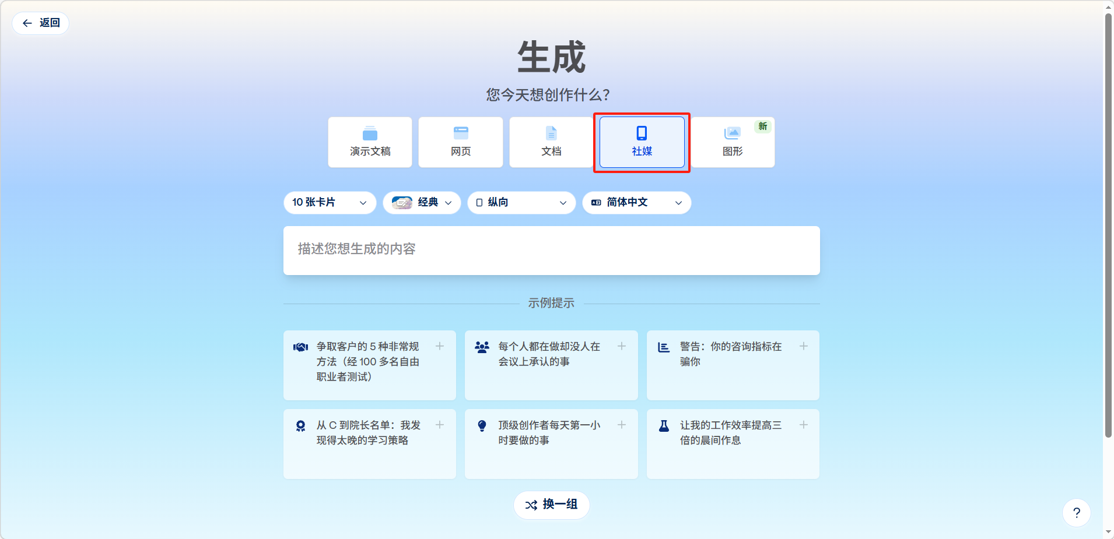
Task: Click the vertical page scrollbar
Action: pos(1108,227)
